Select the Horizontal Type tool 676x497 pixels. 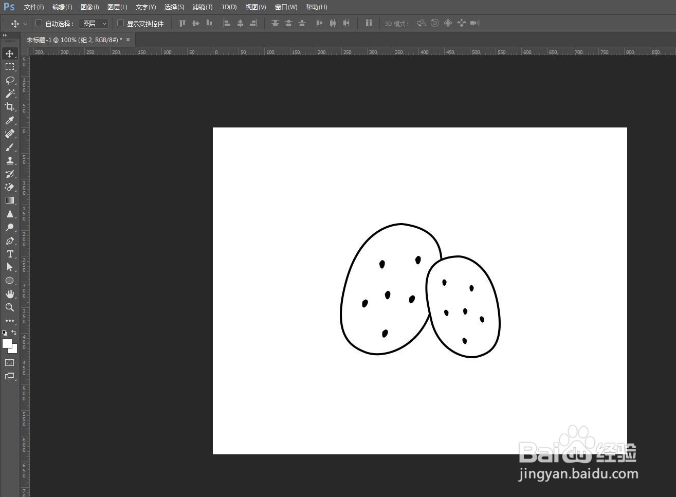click(x=10, y=254)
